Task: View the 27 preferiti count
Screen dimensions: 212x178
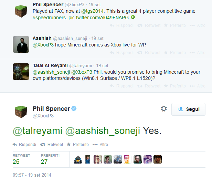Action: point(44,161)
